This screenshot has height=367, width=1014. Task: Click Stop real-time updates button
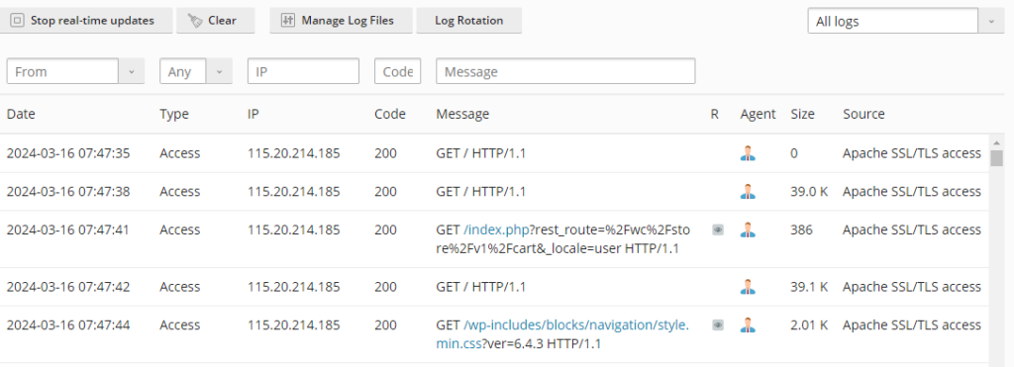click(x=86, y=21)
